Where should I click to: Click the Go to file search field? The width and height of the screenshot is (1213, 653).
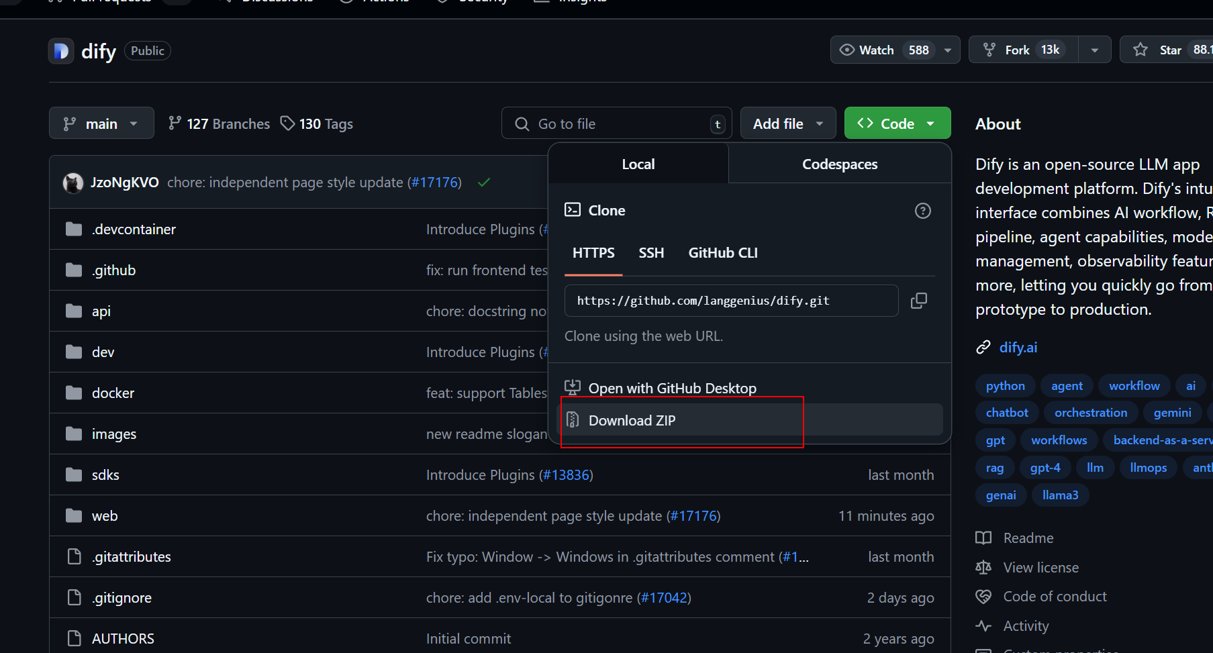(616, 123)
